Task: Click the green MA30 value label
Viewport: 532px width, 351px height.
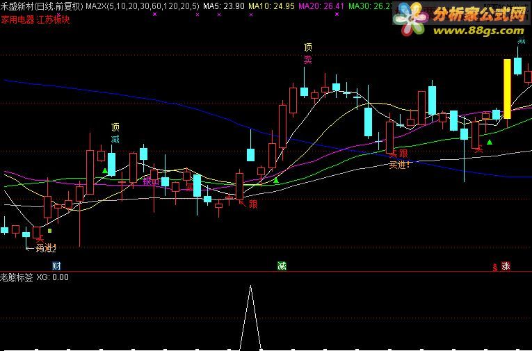Action: [x=371, y=6]
